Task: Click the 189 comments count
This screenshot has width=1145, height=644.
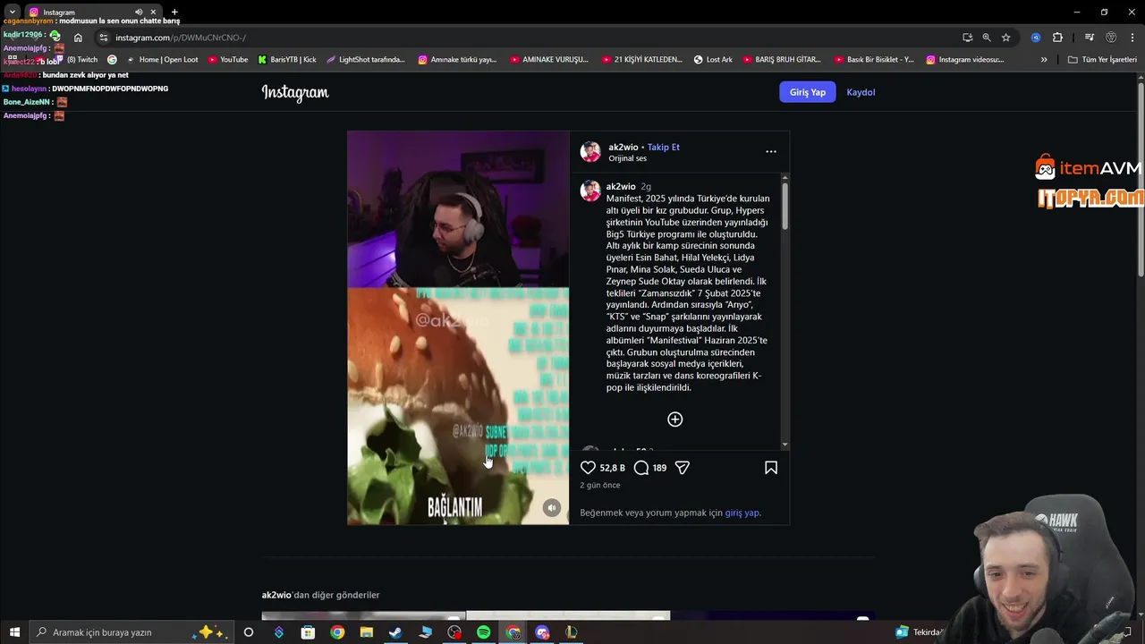Action: click(659, 468)
